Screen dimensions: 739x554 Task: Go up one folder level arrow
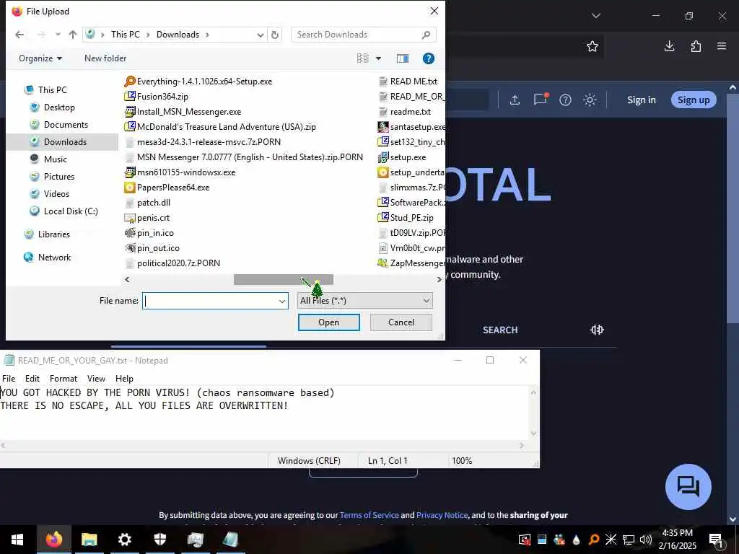tap(73, 35)
